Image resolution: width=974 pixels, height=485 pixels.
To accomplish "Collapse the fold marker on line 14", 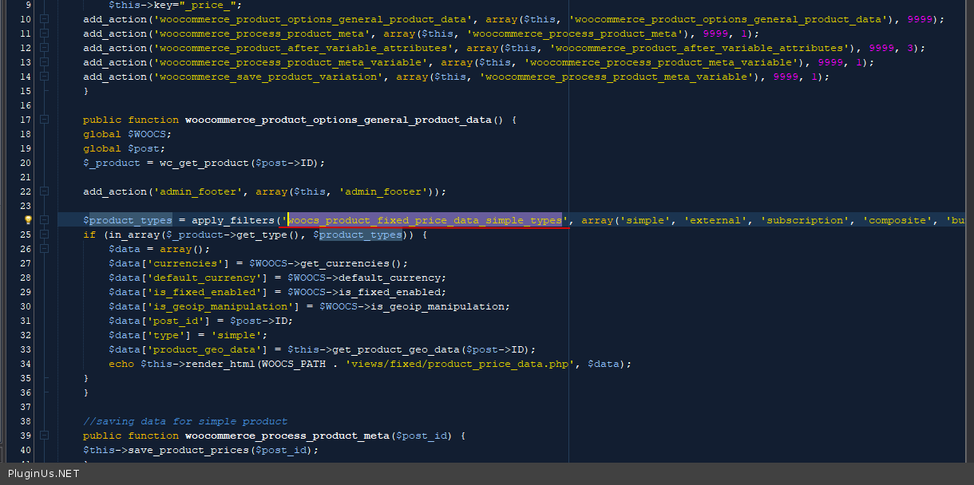I will point(44,77).
